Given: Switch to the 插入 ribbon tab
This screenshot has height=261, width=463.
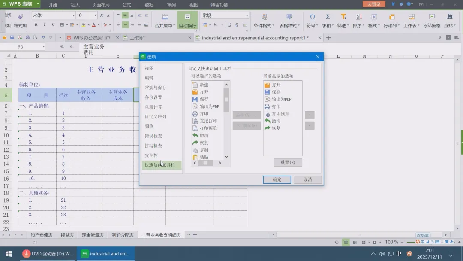Looking at the screenshot, I should click(x=75, y=5).
